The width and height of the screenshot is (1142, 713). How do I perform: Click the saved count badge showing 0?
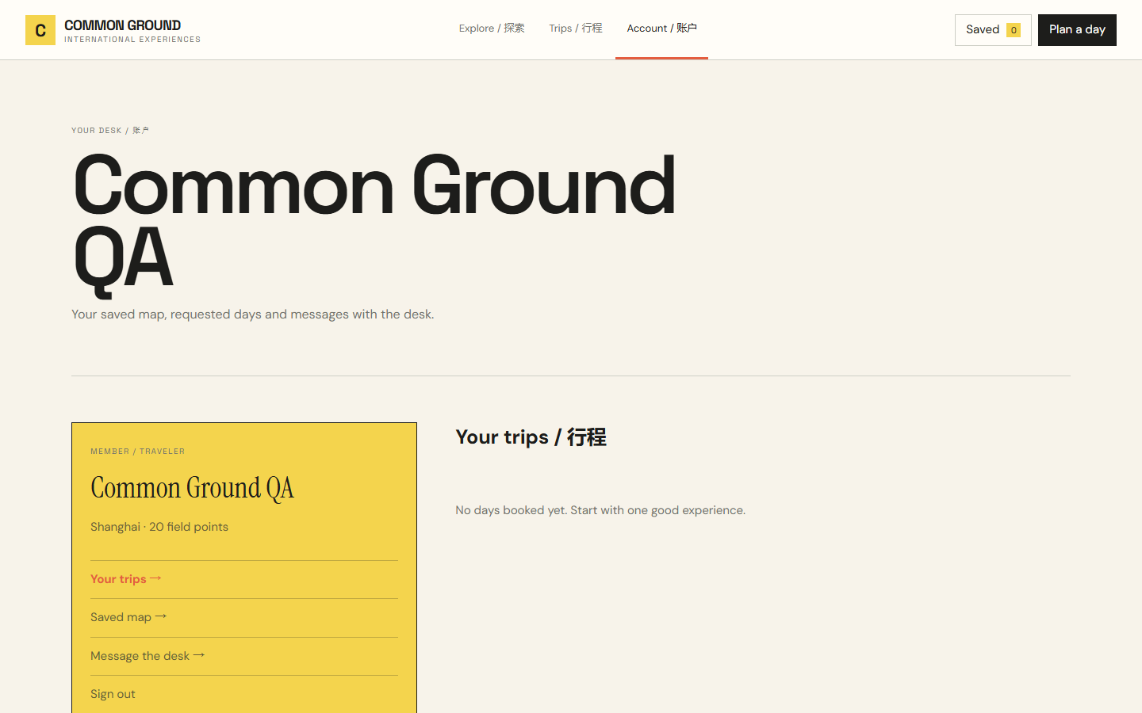point(1014,30)
